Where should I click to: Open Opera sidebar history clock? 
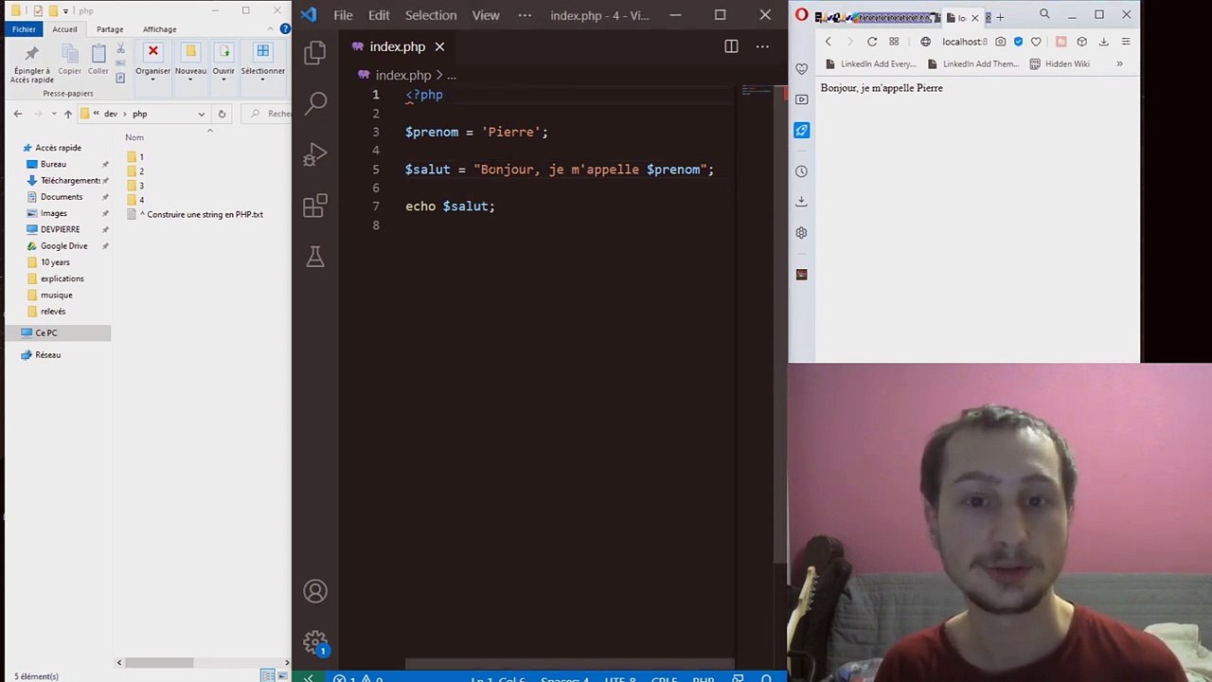(802, 171)
